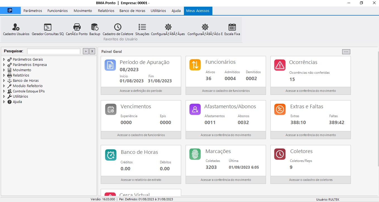
Task: Click the Afastamentos/Abonos purple person icon
Action: (195, 109)
